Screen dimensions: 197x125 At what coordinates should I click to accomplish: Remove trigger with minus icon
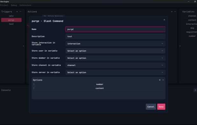(20, 12)
